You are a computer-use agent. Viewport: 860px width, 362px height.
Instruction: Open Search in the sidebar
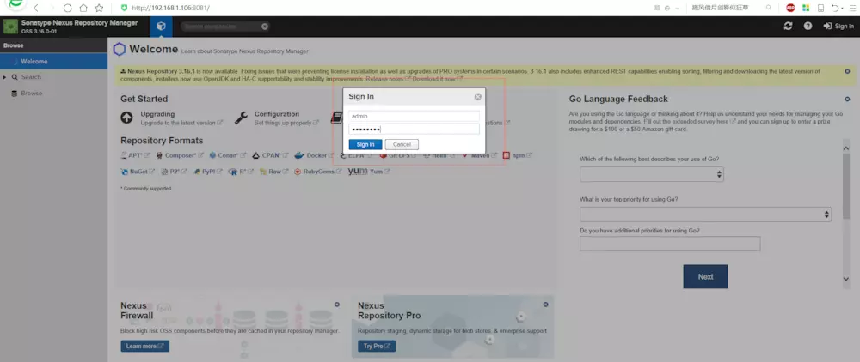click(x=31, y=78)
